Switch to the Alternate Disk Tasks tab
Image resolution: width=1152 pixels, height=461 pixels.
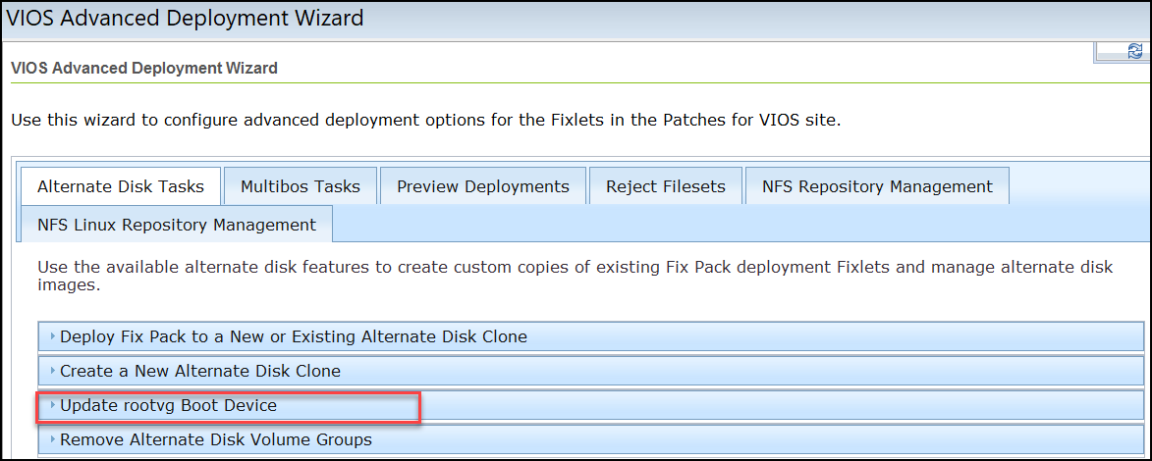(x=121, y=186)
